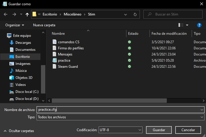Screen dimensions: 206x137
Task: Go up one folder level
Action: (x=27, y=14)
